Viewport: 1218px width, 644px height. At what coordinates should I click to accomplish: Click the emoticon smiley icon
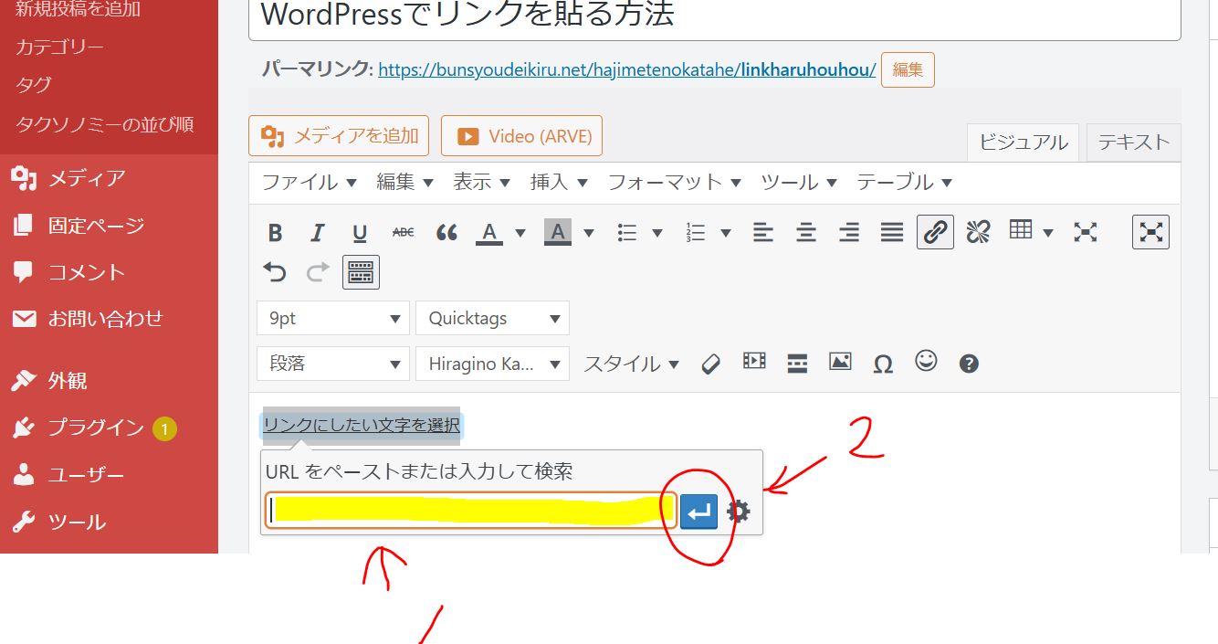click(x=926, y=362)
